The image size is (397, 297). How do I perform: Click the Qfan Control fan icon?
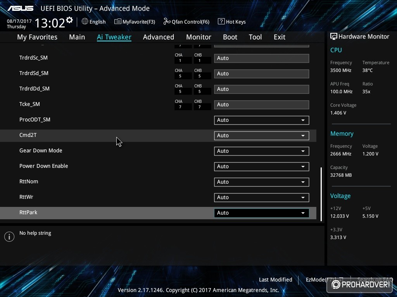point(167,22)
